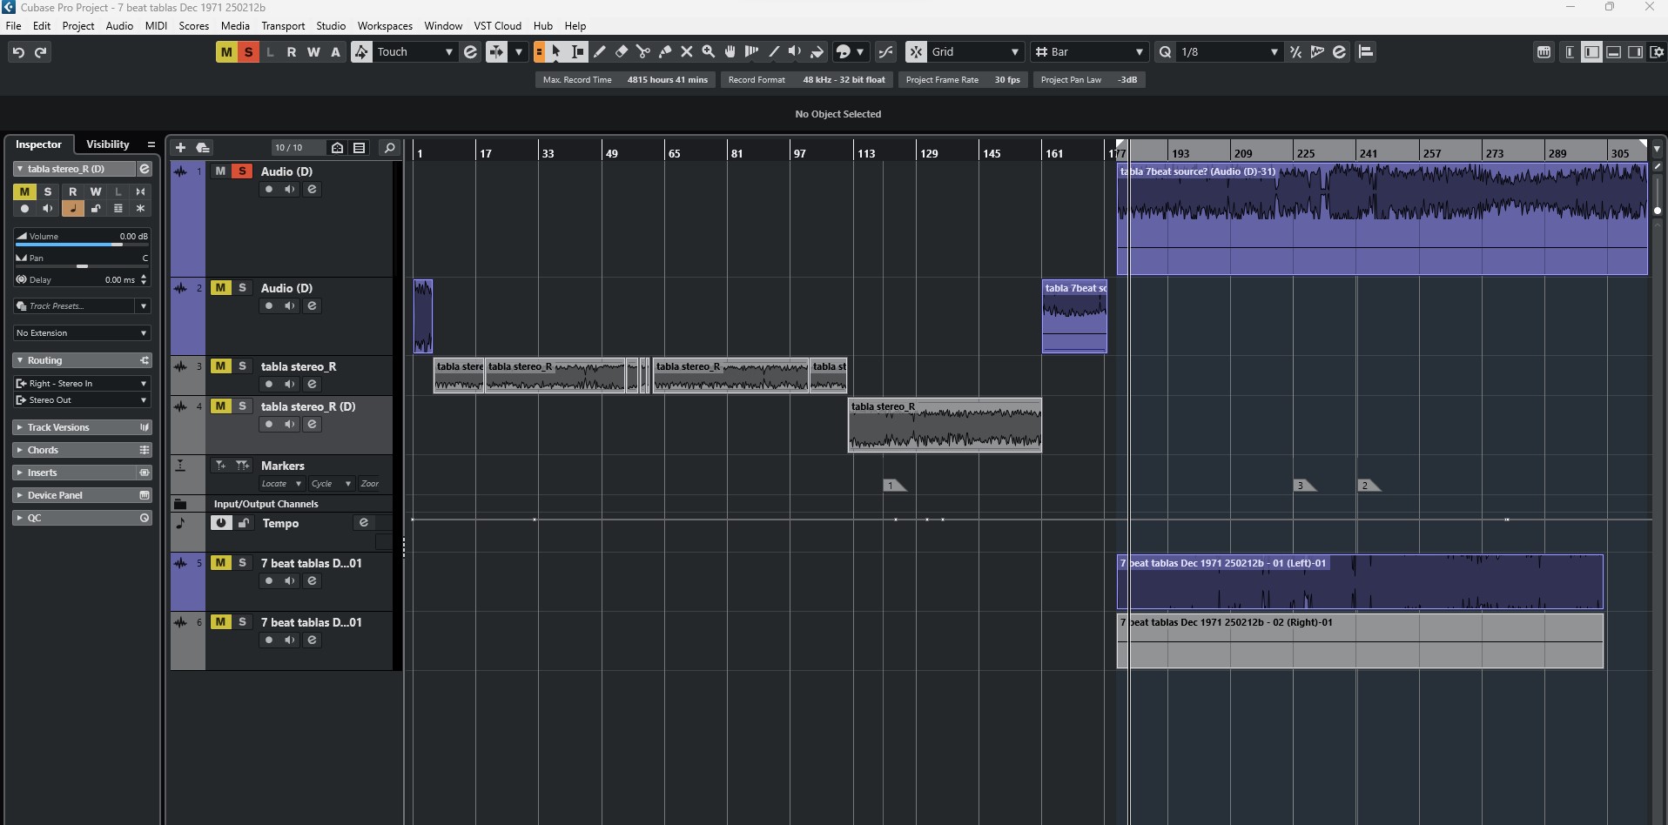Unmute track 2 Audio (D)

(221, 288)
